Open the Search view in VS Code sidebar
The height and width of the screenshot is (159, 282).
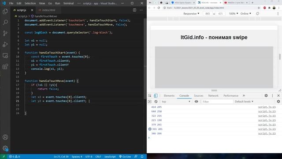click(5, 23)
